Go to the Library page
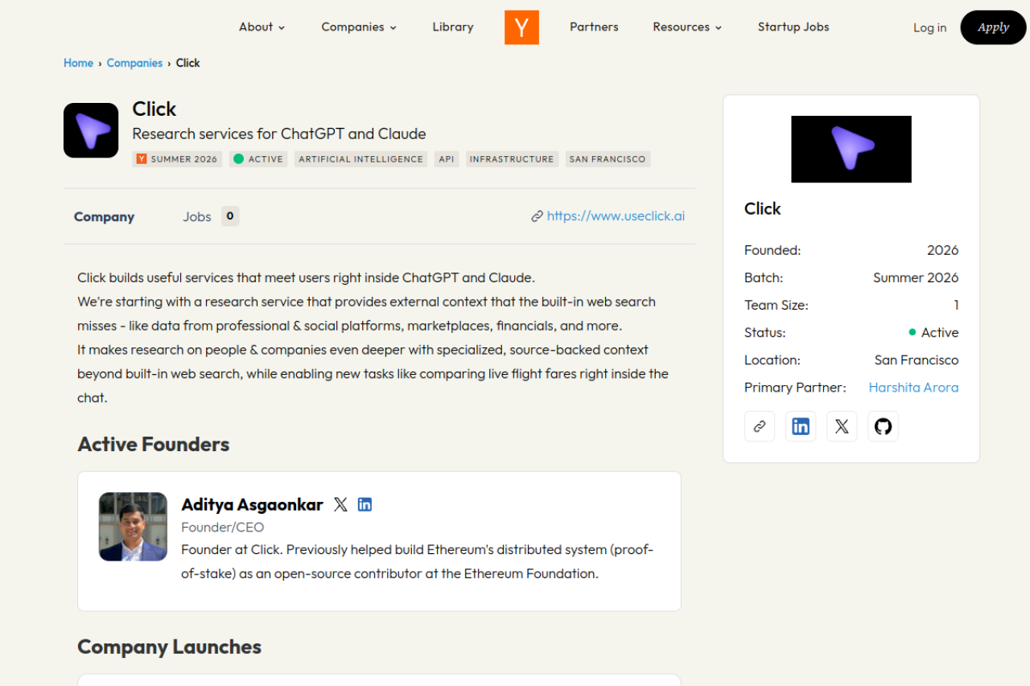Screen dimensions: 1030x686 click(x=453, y=27)
